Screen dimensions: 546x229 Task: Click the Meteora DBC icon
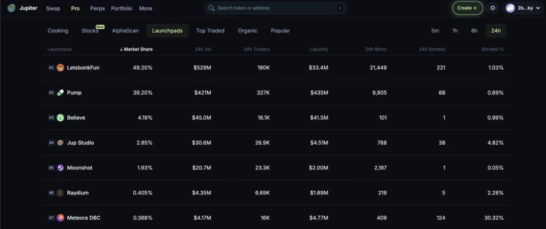click(x=60, y=217)
